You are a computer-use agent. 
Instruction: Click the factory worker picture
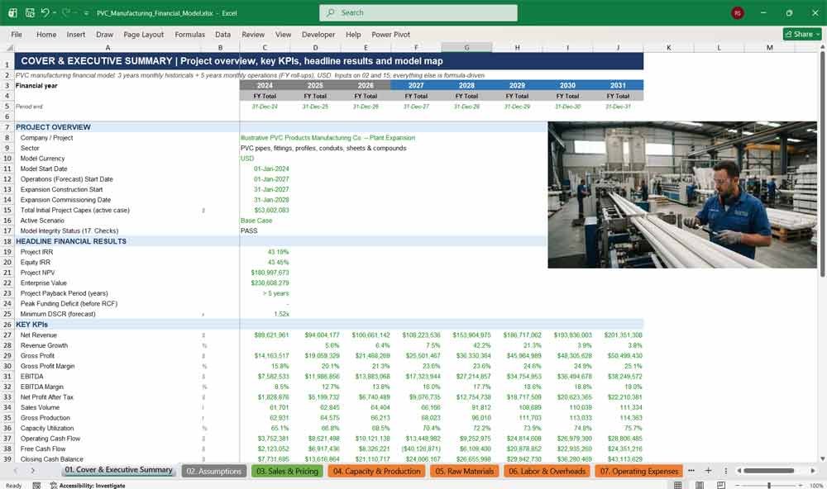pos(682,195)
